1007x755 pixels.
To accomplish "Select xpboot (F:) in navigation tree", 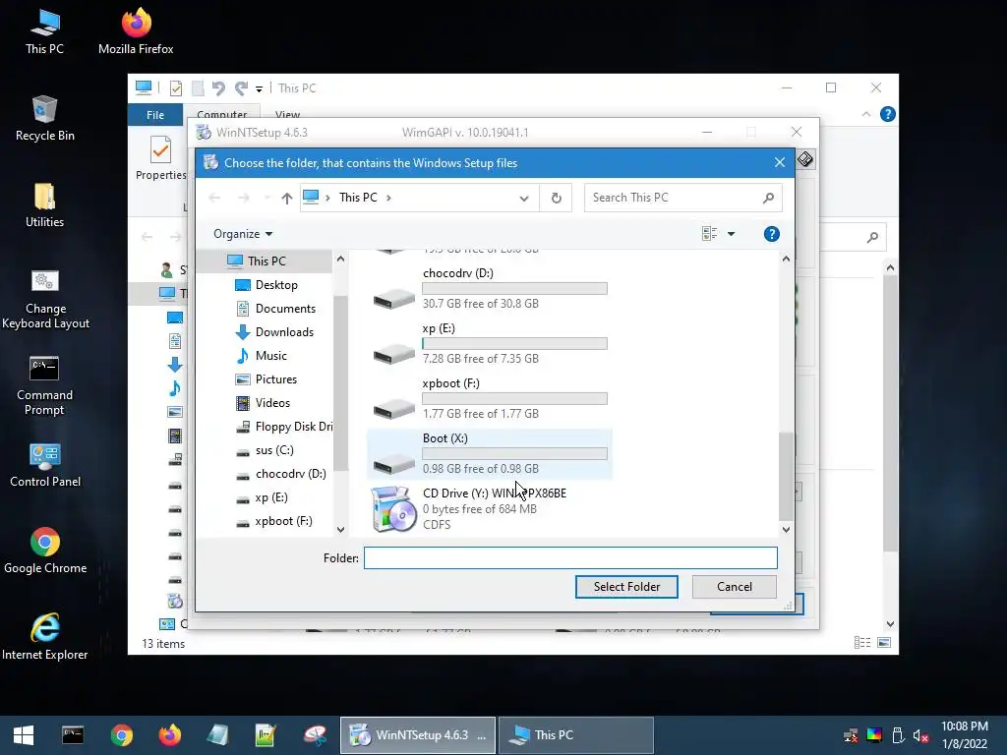I will point(283,521).
